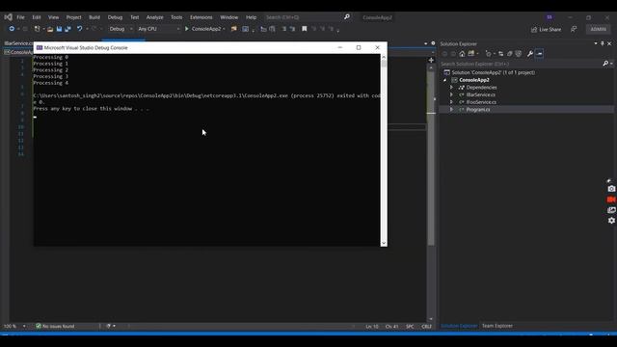Click Pending Changes Filter icon in Solution Explorer
This screenshot has width=617, height=347.
click(x=489, y=54)
